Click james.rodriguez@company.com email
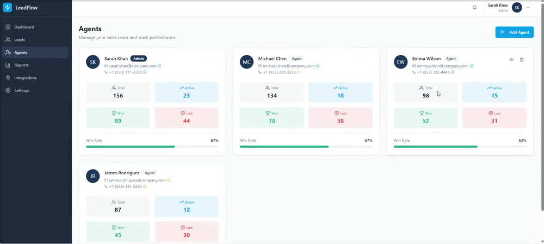This screenshot has height=244, width=544. pos(138,180)
